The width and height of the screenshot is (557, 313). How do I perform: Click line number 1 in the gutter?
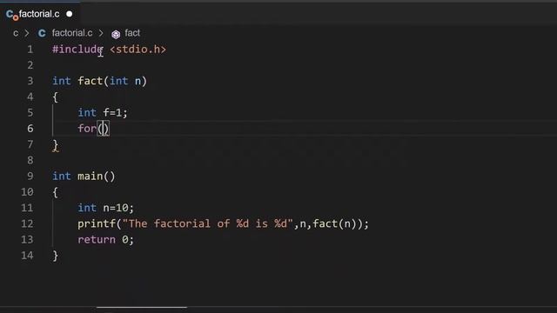coord(30,50)
